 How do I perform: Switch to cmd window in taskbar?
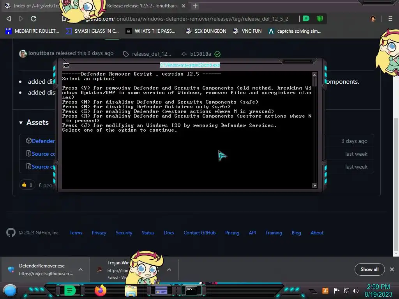click(x=191, y=290)
